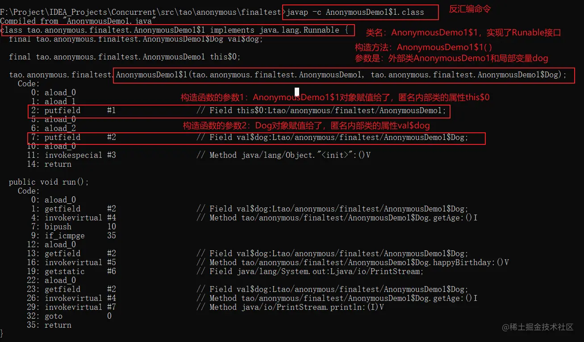584x342 pixels.
Task: Click the '// Field this$0' comment
Action: (x=321, y=110)
